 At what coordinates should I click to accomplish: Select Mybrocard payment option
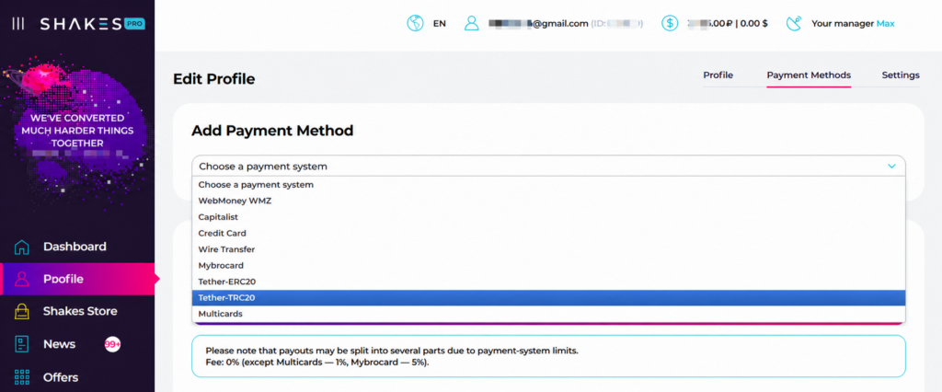[x=548, y=266]
